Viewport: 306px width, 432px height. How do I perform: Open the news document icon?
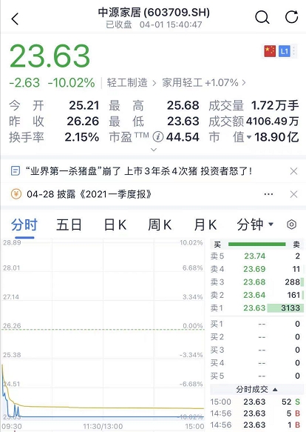click(x=16, y=171)
